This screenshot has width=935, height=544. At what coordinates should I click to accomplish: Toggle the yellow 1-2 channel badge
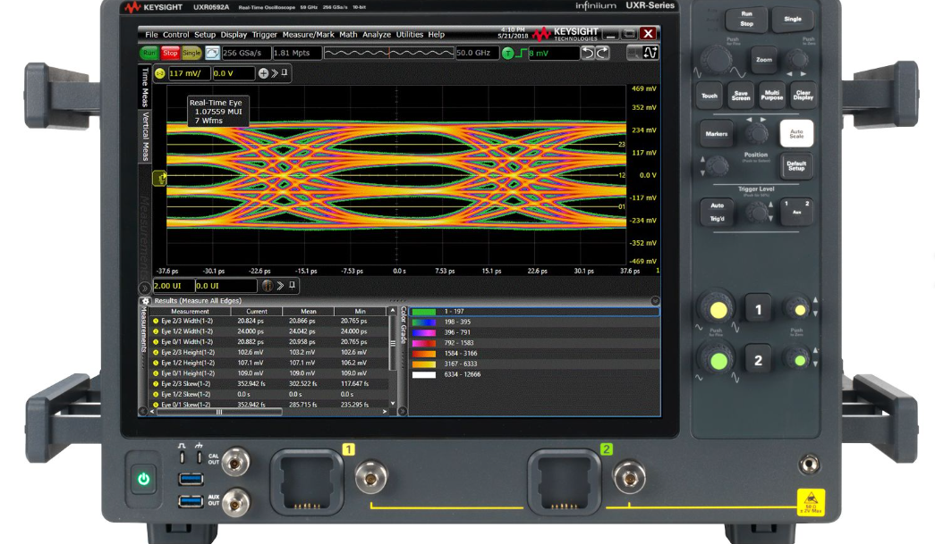pos(160,73)
